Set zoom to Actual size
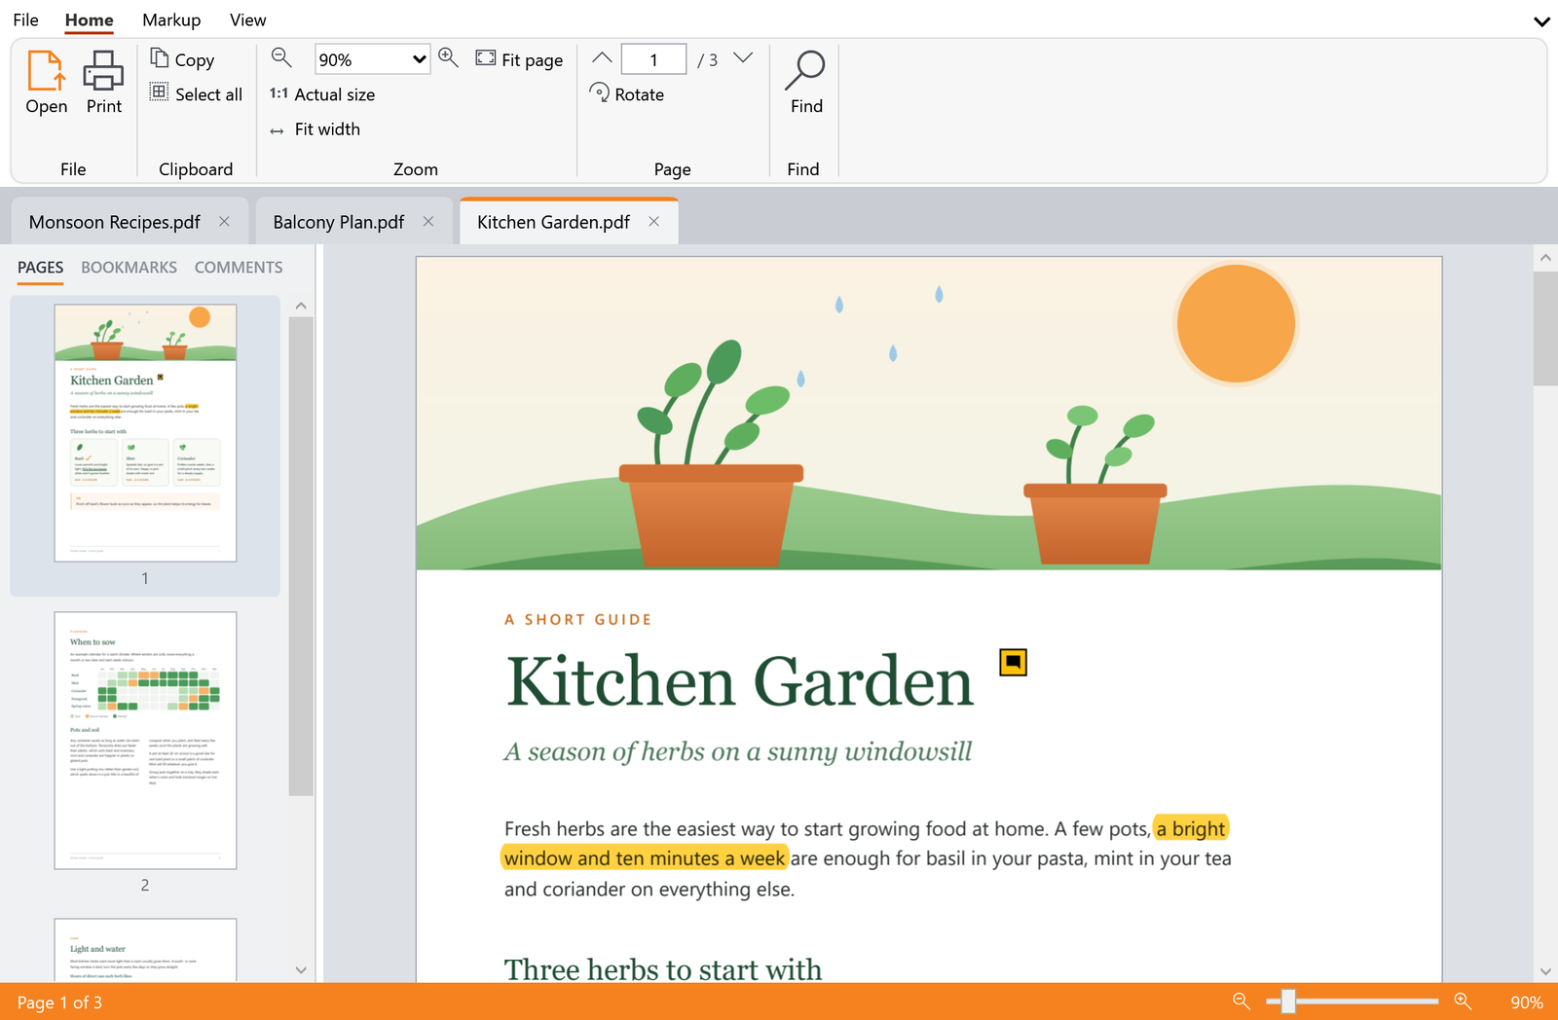1558x1020 pixels. [322, 94]
